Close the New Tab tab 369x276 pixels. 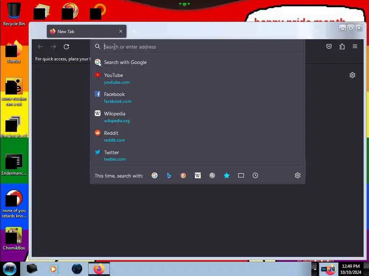(121, 31)
